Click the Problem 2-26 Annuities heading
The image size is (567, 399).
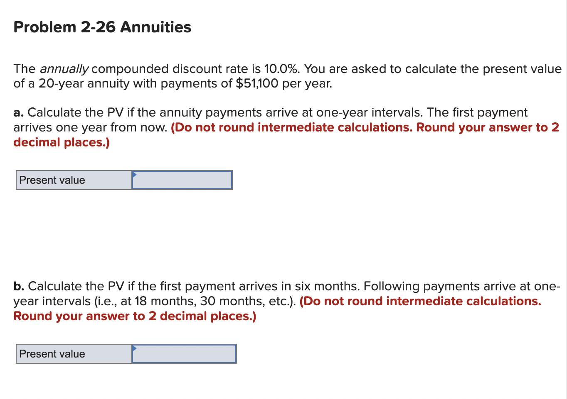[102, 27]
